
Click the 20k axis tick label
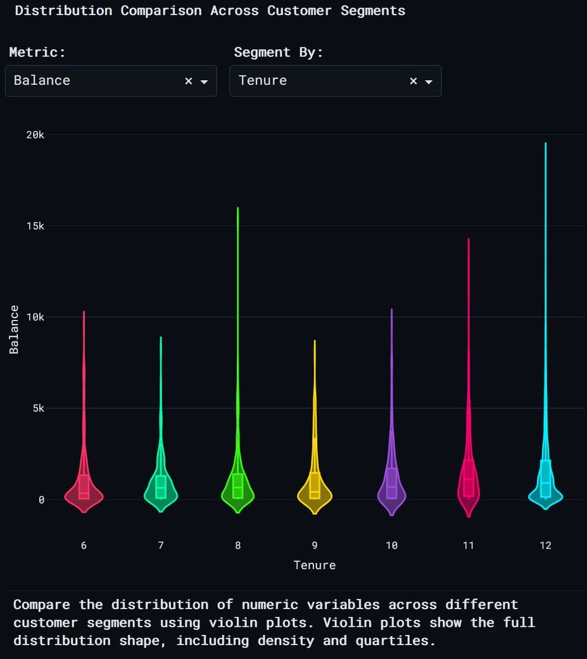[36, 134]
